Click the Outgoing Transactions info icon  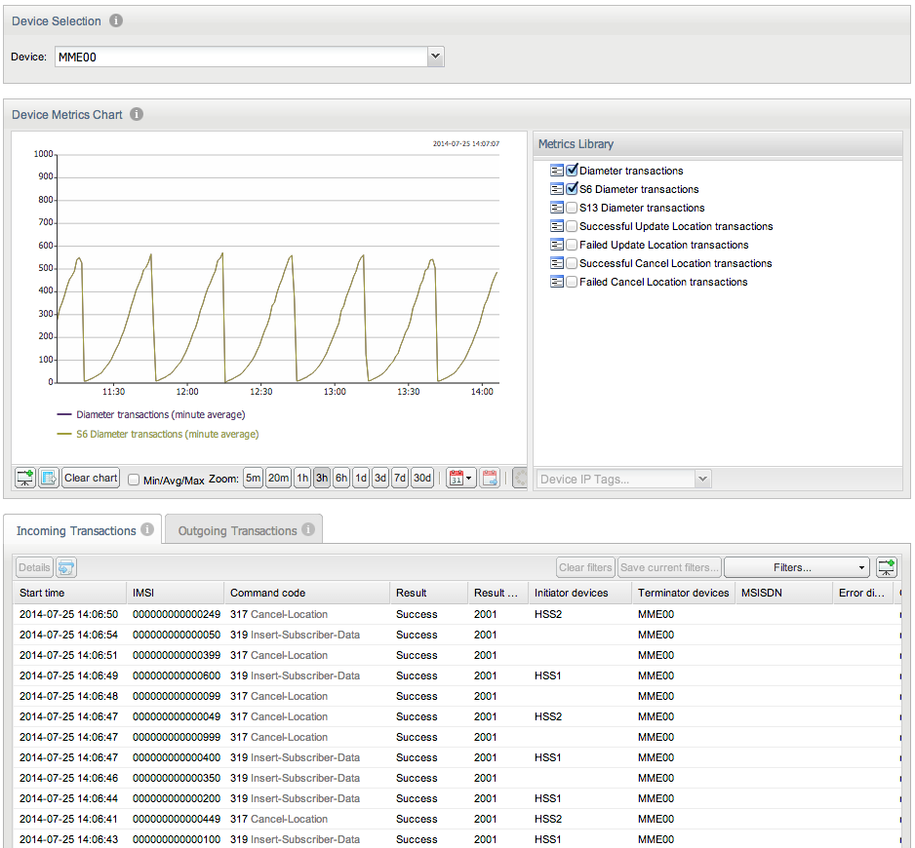coord(308,529)
